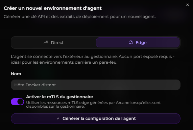193x130 pixels.
Task: Focus the Nom input field
Action: (96, 85)
